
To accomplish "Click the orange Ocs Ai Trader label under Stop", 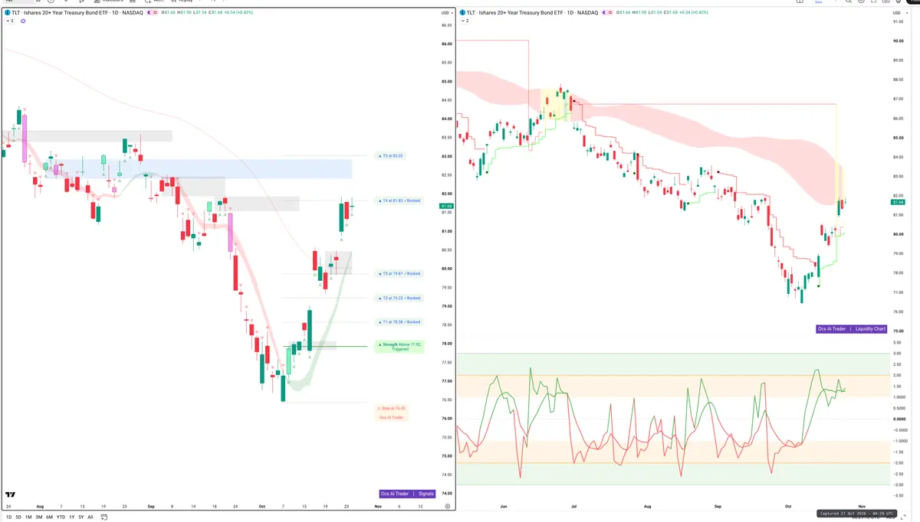I will [x=391, y=417].
